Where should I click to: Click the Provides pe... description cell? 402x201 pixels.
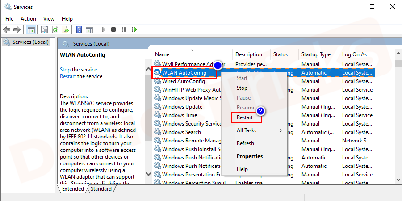pyautogui.click(x=251, y=64)
